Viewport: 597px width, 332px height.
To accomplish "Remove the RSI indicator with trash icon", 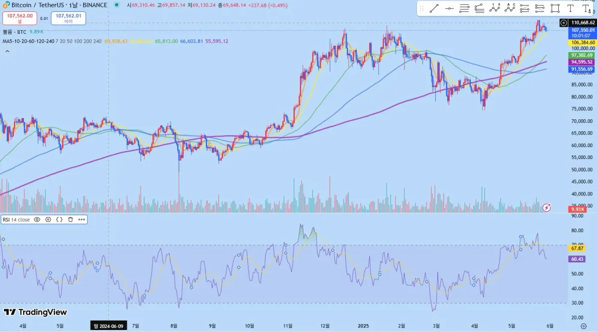I will click(x=71, y=219).
